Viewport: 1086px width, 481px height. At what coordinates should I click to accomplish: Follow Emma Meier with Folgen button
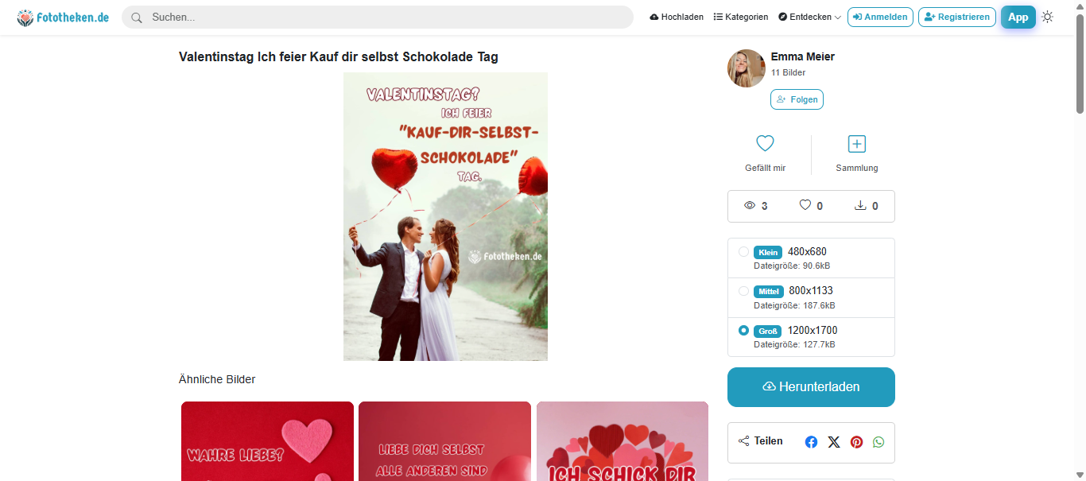pyautogui.click(x=797, y=99)
